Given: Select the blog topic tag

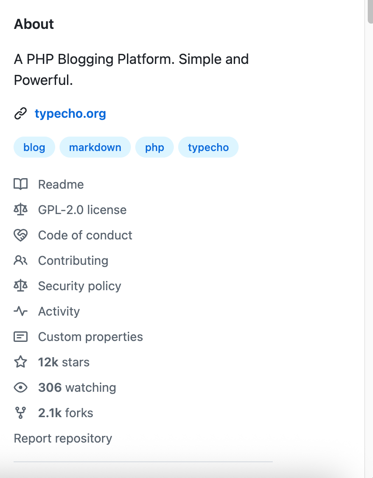Looking at the screenshot, I should click(34, 148).
